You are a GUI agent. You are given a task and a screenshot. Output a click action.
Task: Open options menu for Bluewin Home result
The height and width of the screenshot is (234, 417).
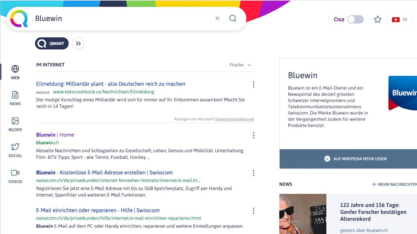pos(253,136)
